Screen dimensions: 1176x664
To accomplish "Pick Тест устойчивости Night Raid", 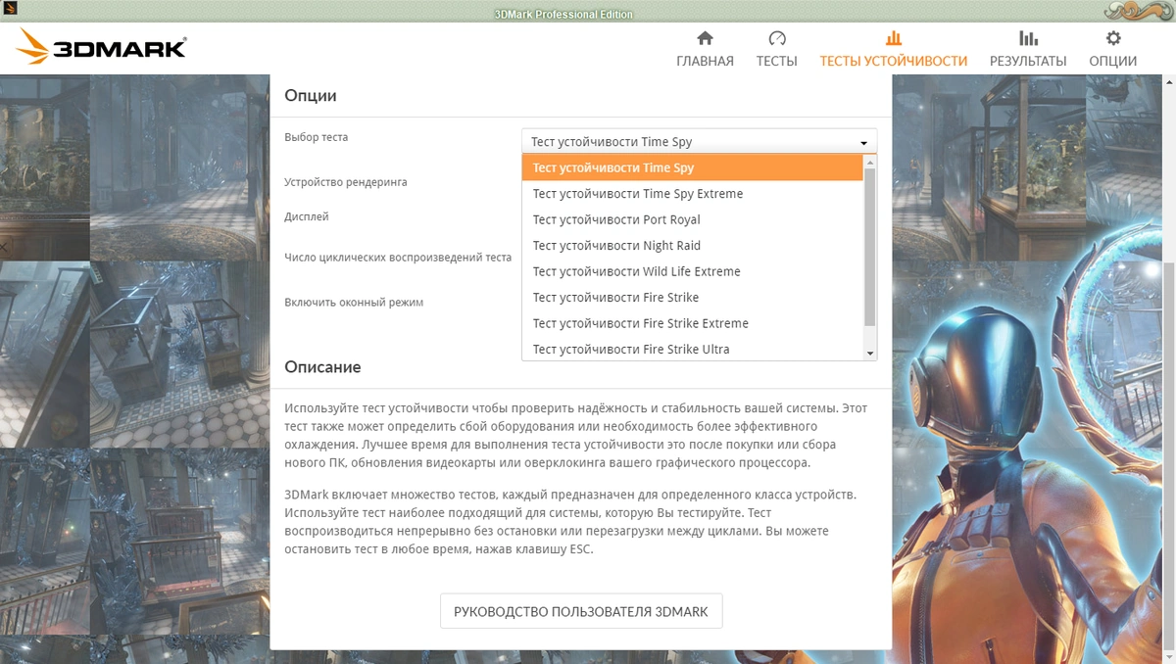I will (x=693, y=246).
